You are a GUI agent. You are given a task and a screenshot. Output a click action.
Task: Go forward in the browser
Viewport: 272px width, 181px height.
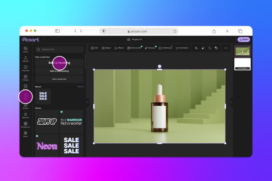coord(81,31)
